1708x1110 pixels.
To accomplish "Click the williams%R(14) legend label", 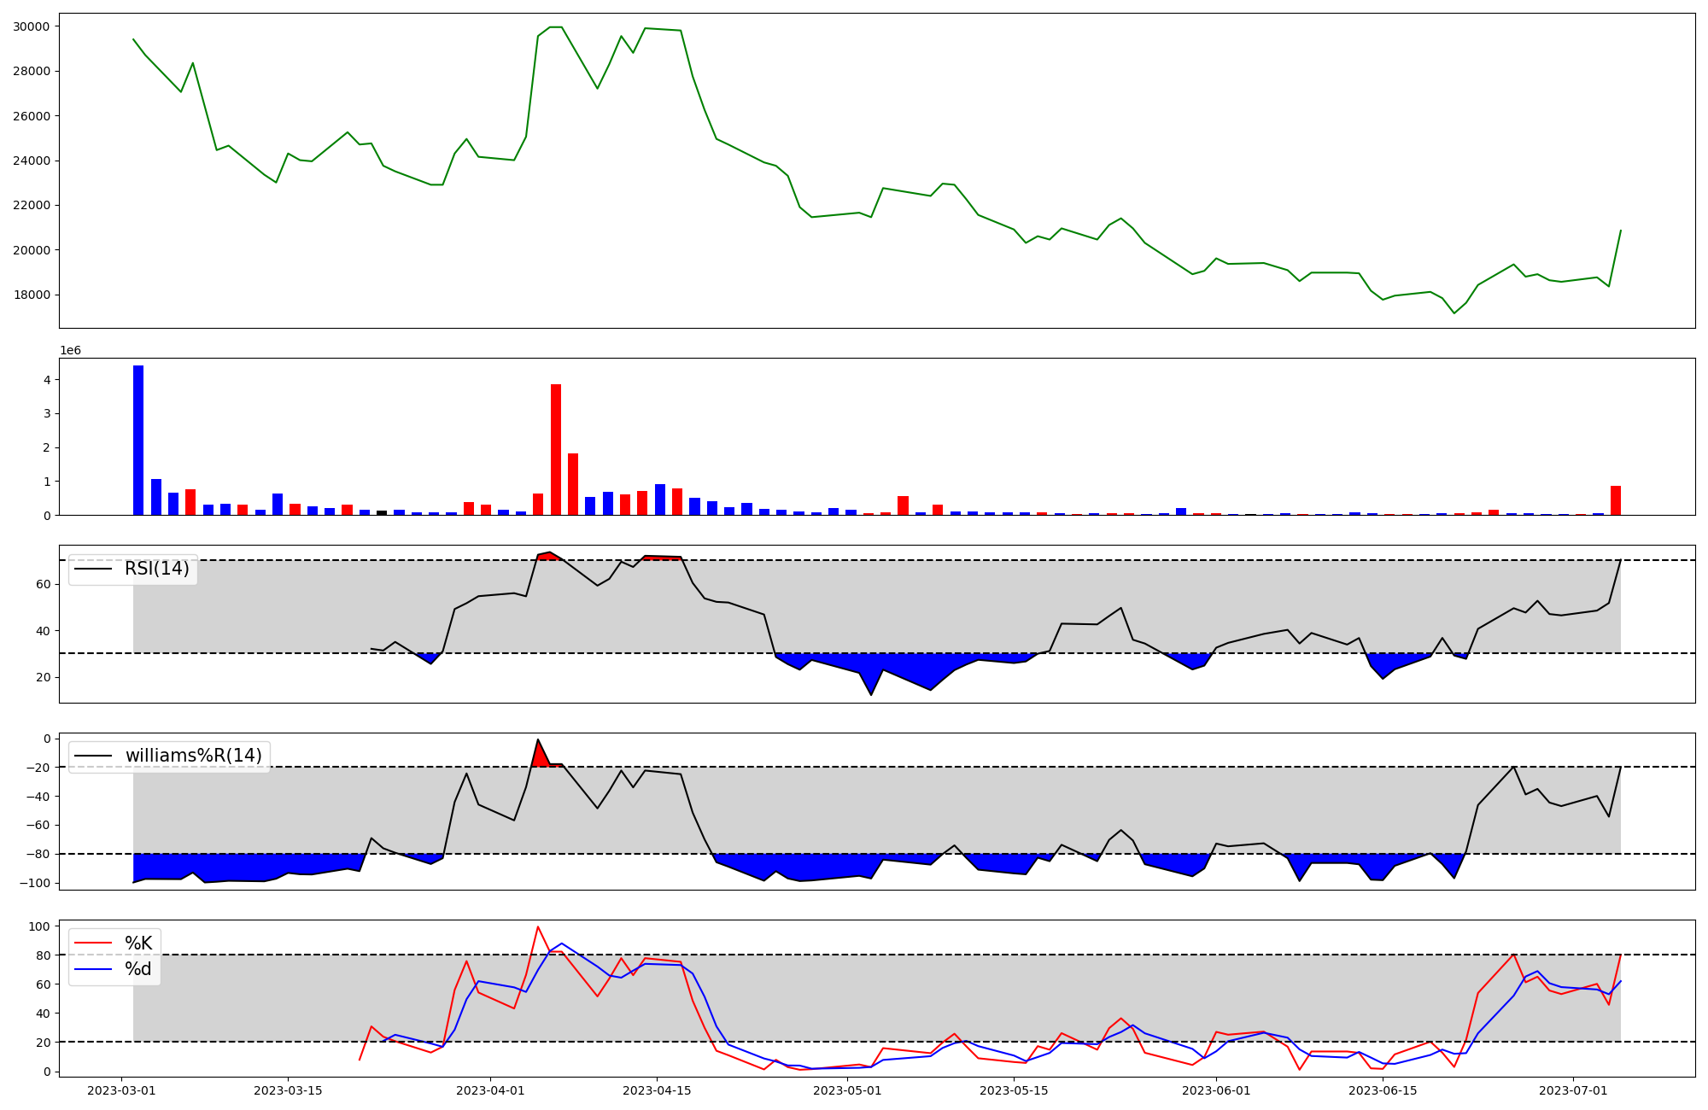I will click(x=193, y=757).
